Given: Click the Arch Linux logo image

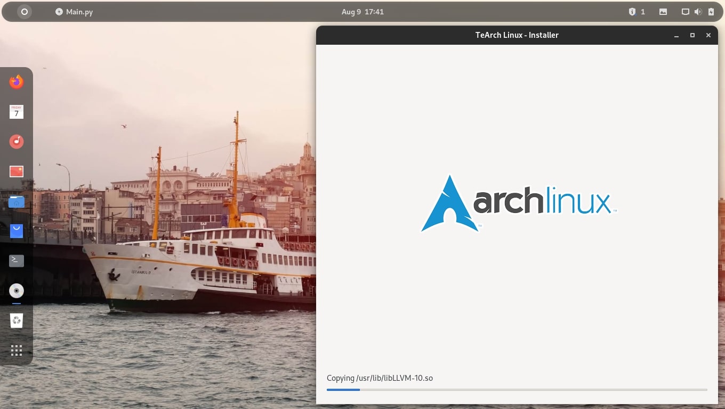Looking at the screenshot, I should 519,203.
